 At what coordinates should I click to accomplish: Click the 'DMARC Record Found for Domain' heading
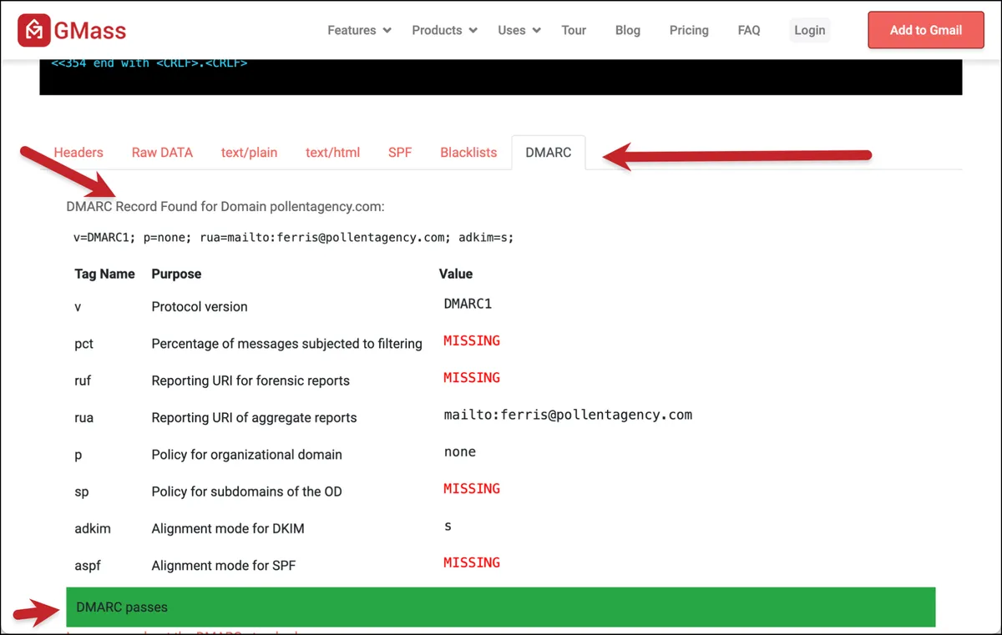click(225, 206)
